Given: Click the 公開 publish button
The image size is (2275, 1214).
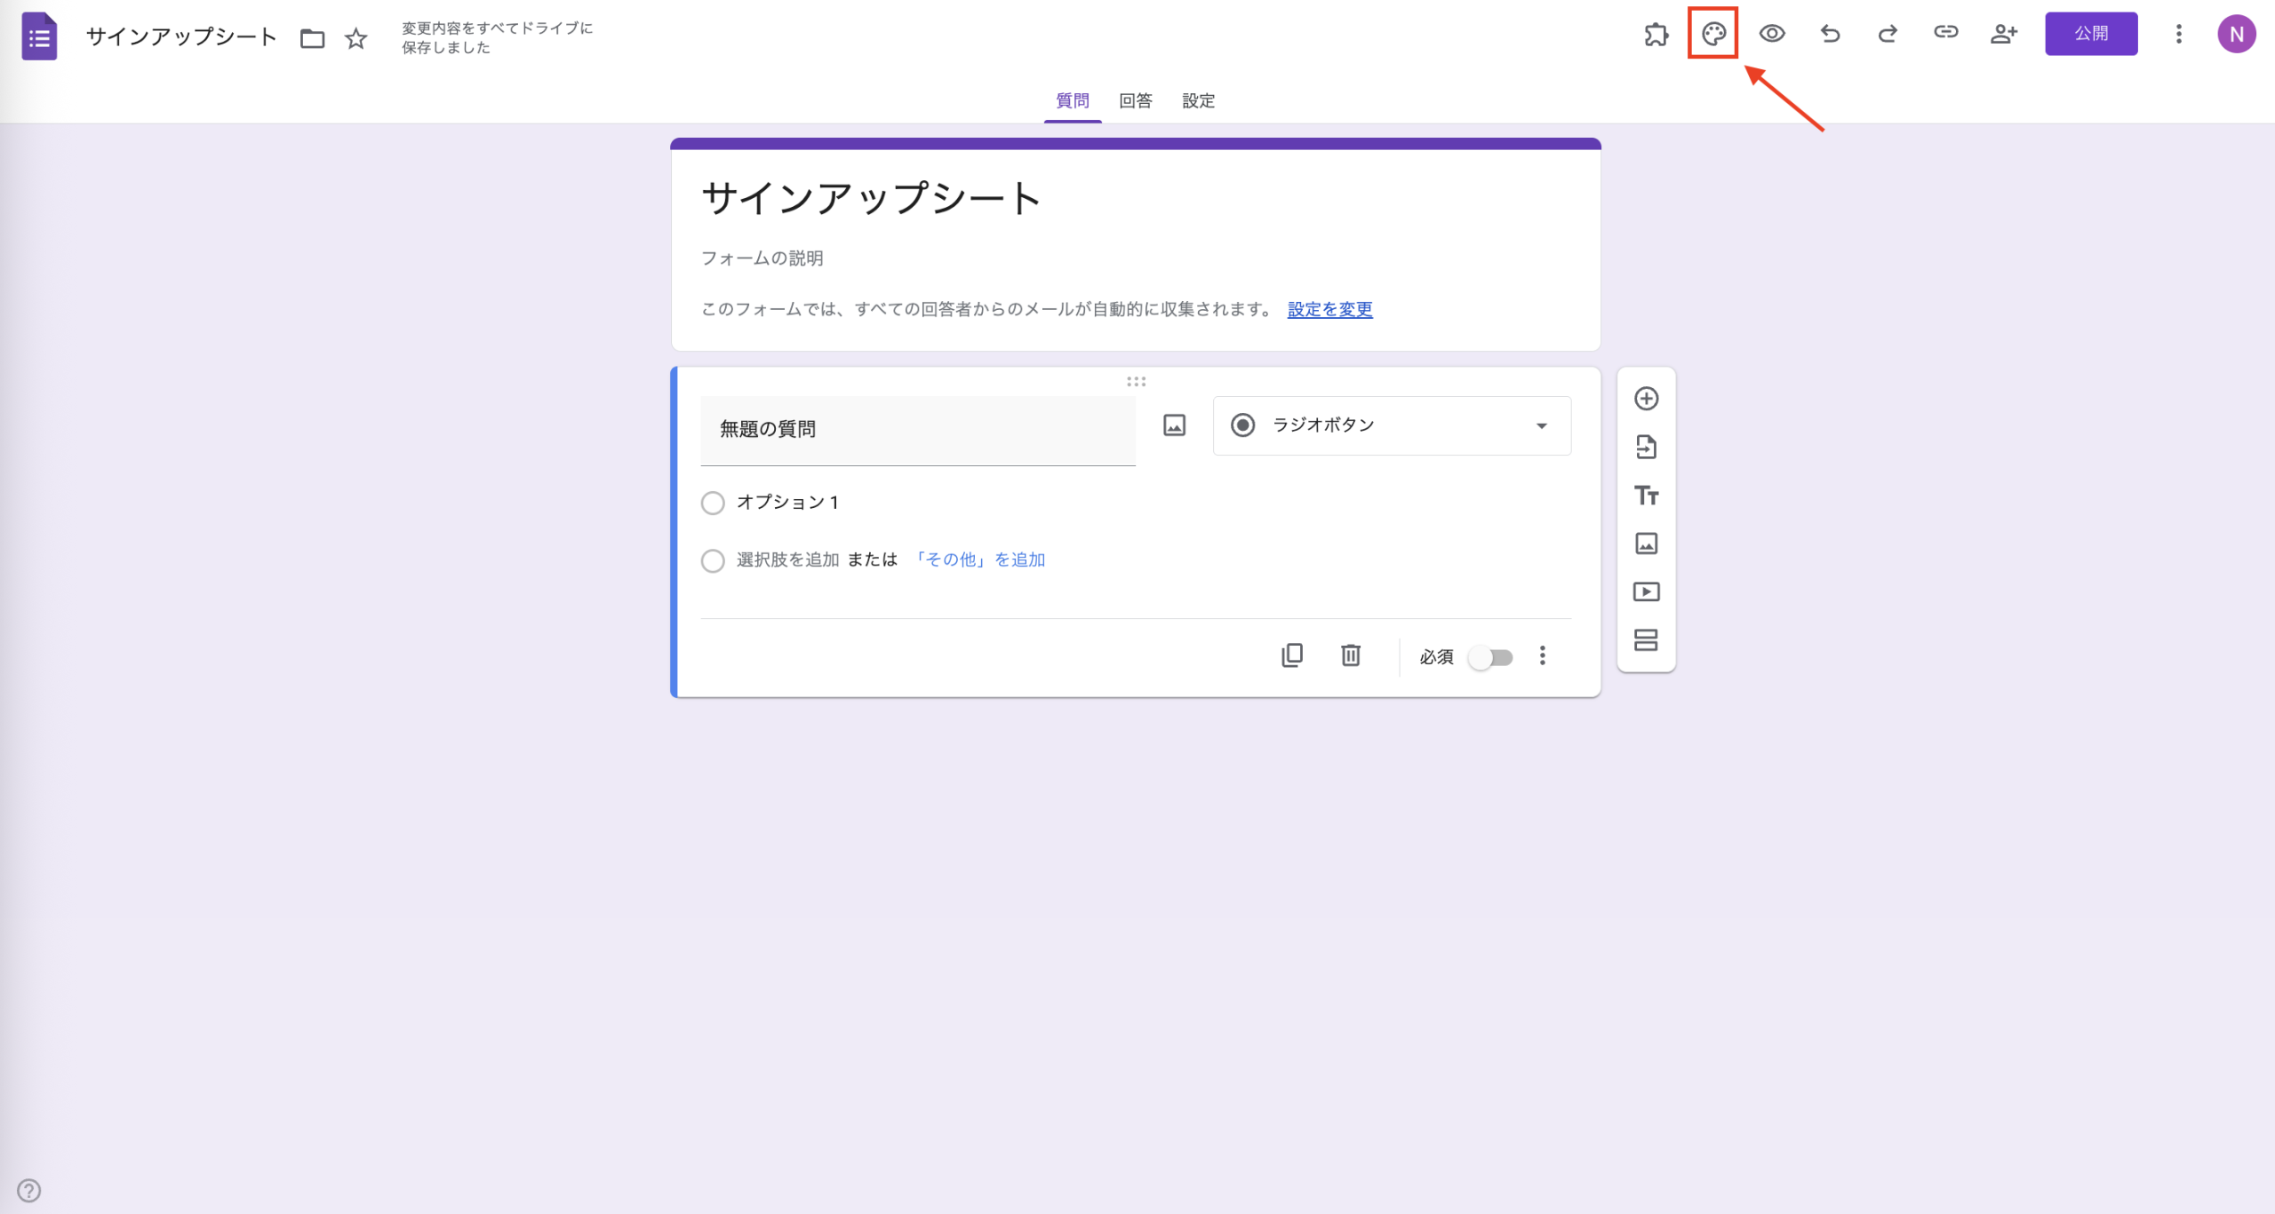Looking at the screenshot, I should coord(2092,34).
